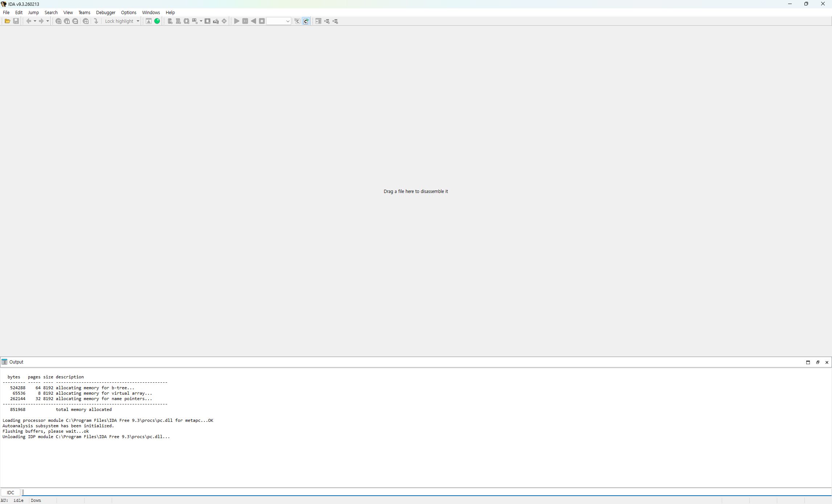Image resolution: width=832 pixels, height=504 pixels.
Task: Click the IDC language switch button
Action: coord(11,492)
